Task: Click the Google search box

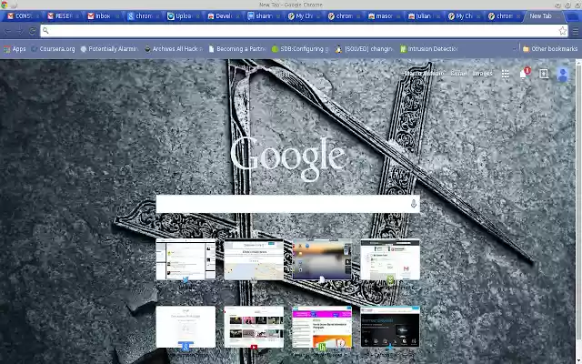Action: [x=287, y=204]
